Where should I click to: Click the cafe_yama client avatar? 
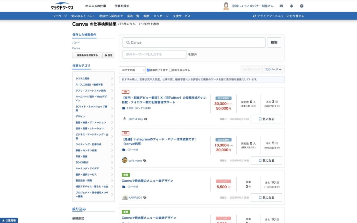(124, 160)
